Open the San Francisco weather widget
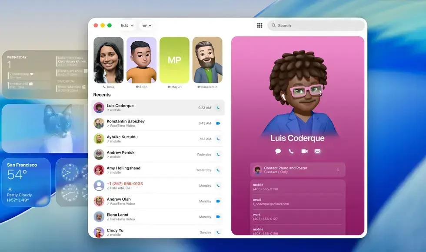Viewport: 426px width, 252px height. click(x=26, y=182)
